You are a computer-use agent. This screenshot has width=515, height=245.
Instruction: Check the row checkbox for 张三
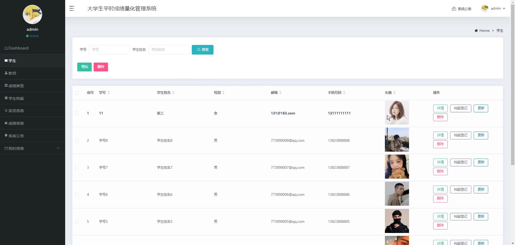pos(77,113)
